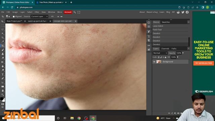Select the Type tool
Screen dimensions: 215x121
[x=2, y=74]
